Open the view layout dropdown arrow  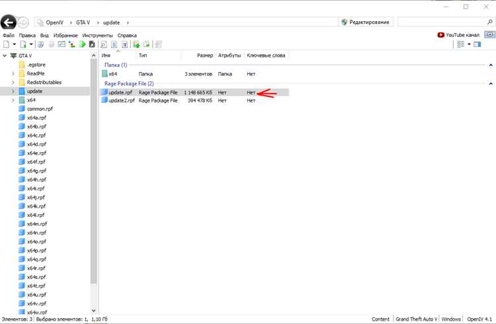coord(469,44)
